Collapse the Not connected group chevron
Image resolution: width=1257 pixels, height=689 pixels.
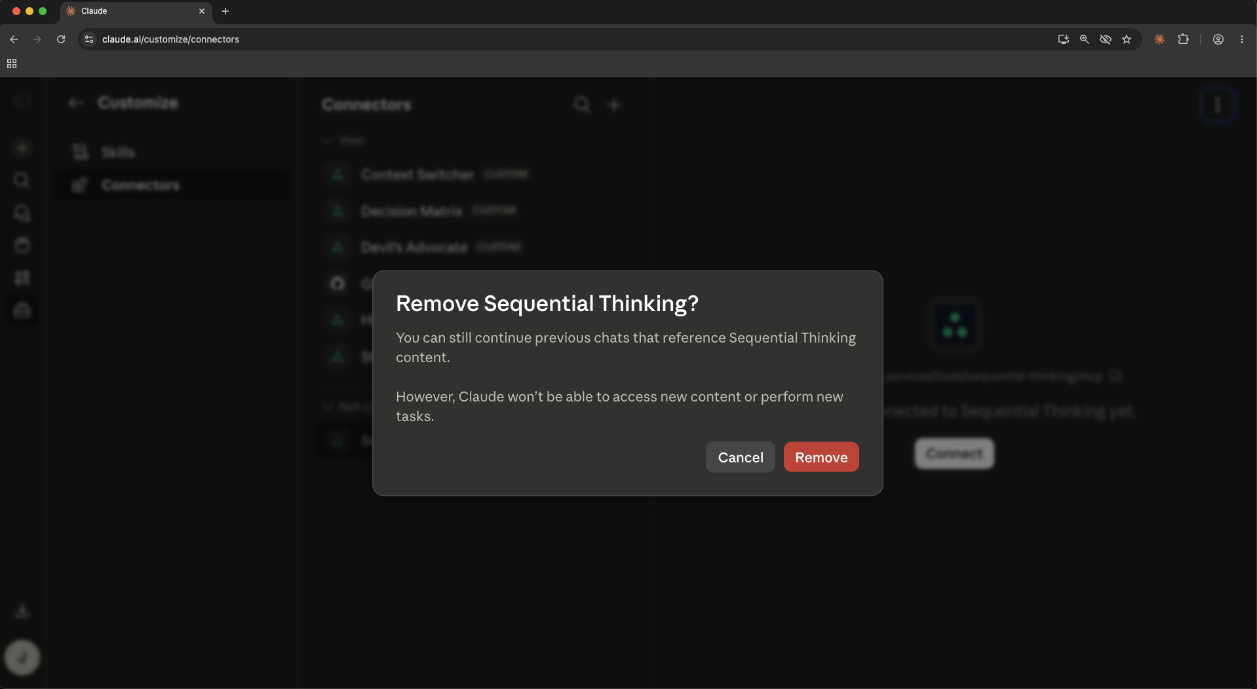328,407
